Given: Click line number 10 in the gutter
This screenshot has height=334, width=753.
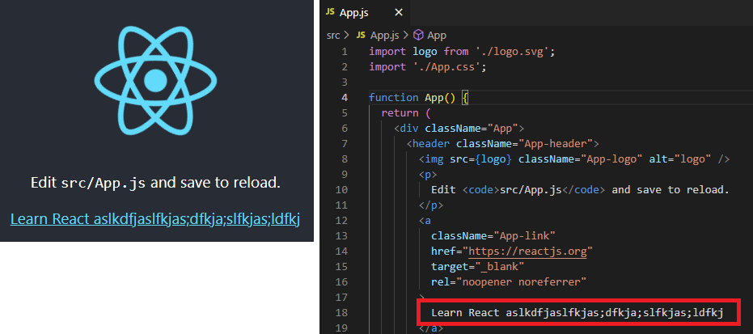Looking at the screenshot, I should [x=341, y=189].
